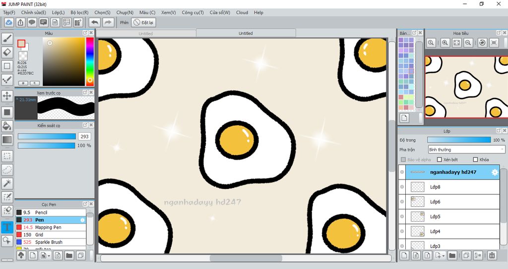Select the Gradient tool
The width and height of the screenshot is (508, 269).
(7, 139)
